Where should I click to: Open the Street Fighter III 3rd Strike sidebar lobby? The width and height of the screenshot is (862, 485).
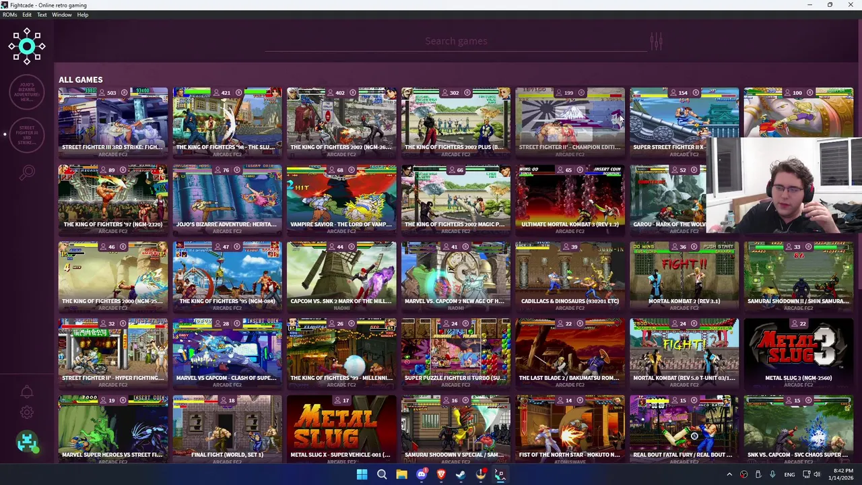pos(27,134)
